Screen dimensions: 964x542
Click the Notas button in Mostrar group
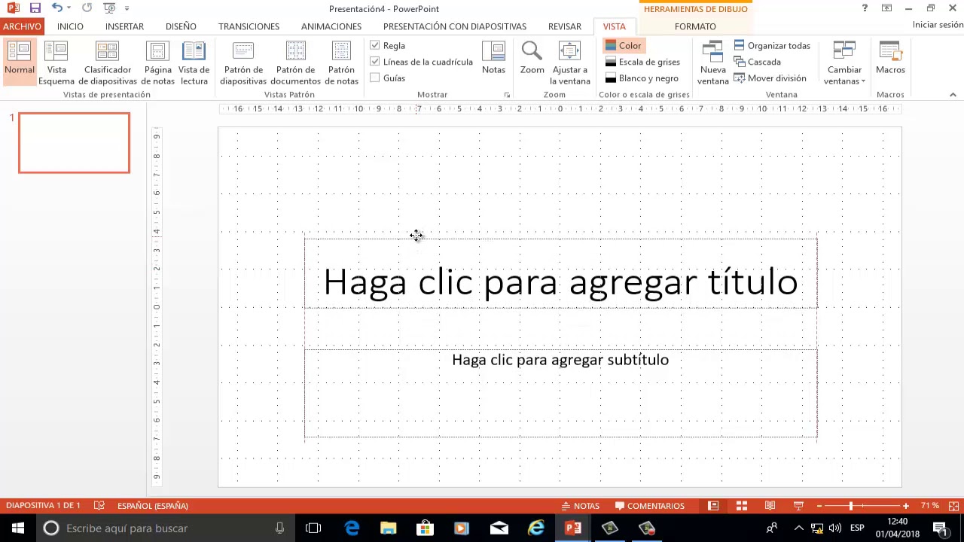coord(493,58)
